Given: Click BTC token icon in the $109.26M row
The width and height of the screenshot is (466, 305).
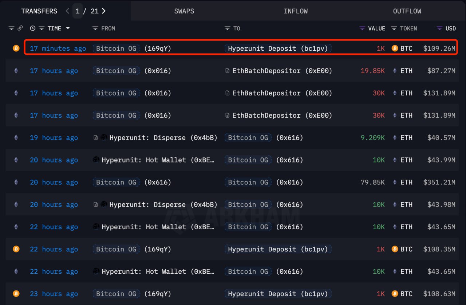Looking at the screenshot, I should pos(395,48).
